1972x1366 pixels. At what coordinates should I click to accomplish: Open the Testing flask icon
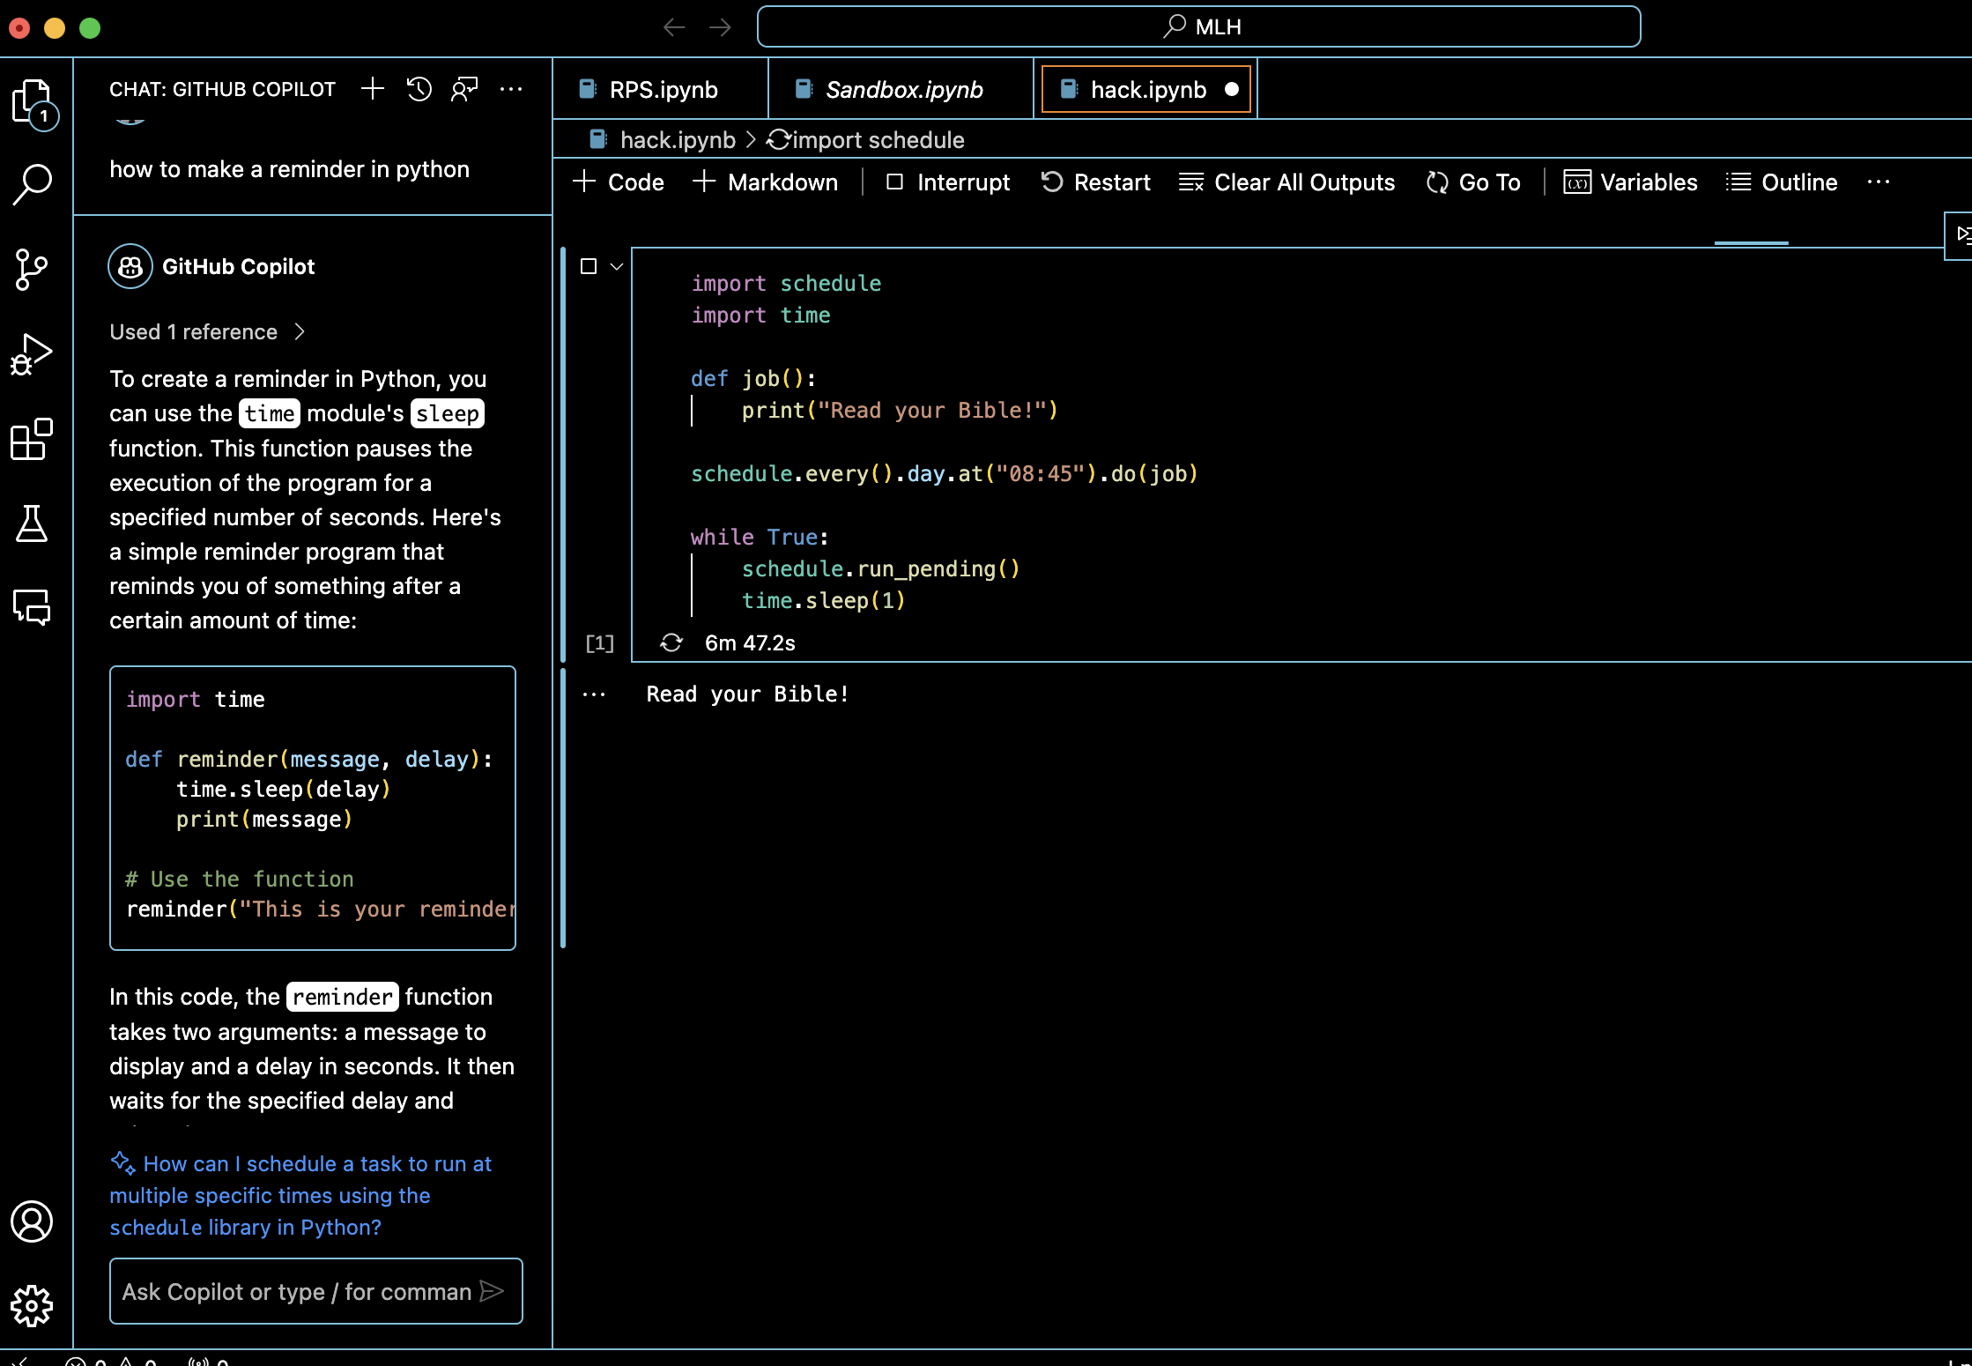click(x=33, y=523)
